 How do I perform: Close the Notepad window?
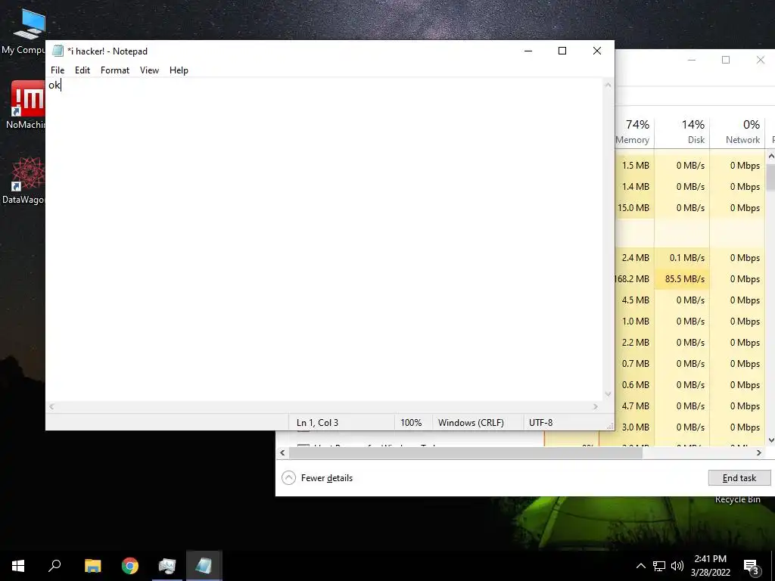tap(597, 51)
